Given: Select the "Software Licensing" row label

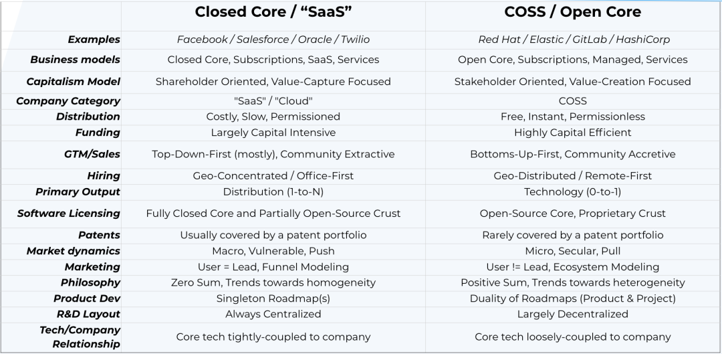Looking at the screenshot, I should pyautogui.click(x=69, y=213).
